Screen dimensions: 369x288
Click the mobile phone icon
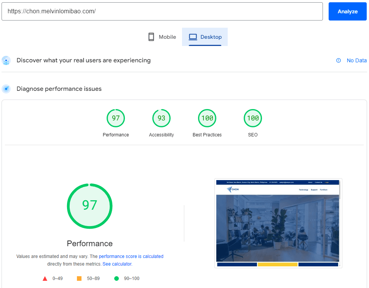pos(151,37)
